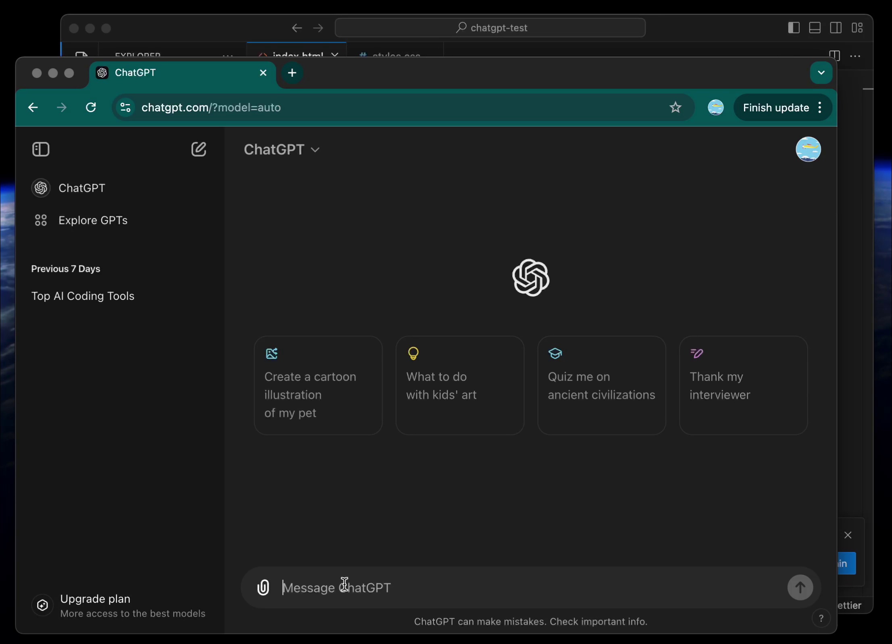
Task: Open more actions ellipsis in VS Code editor
Action: pyautogui.click(x=855, y=56)
